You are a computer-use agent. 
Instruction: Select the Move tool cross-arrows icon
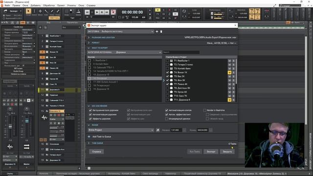point(40,11)
